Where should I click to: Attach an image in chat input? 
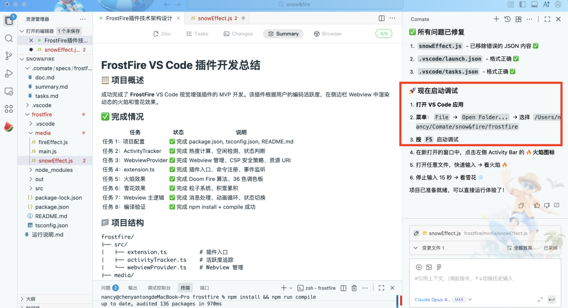pos(429,267)
